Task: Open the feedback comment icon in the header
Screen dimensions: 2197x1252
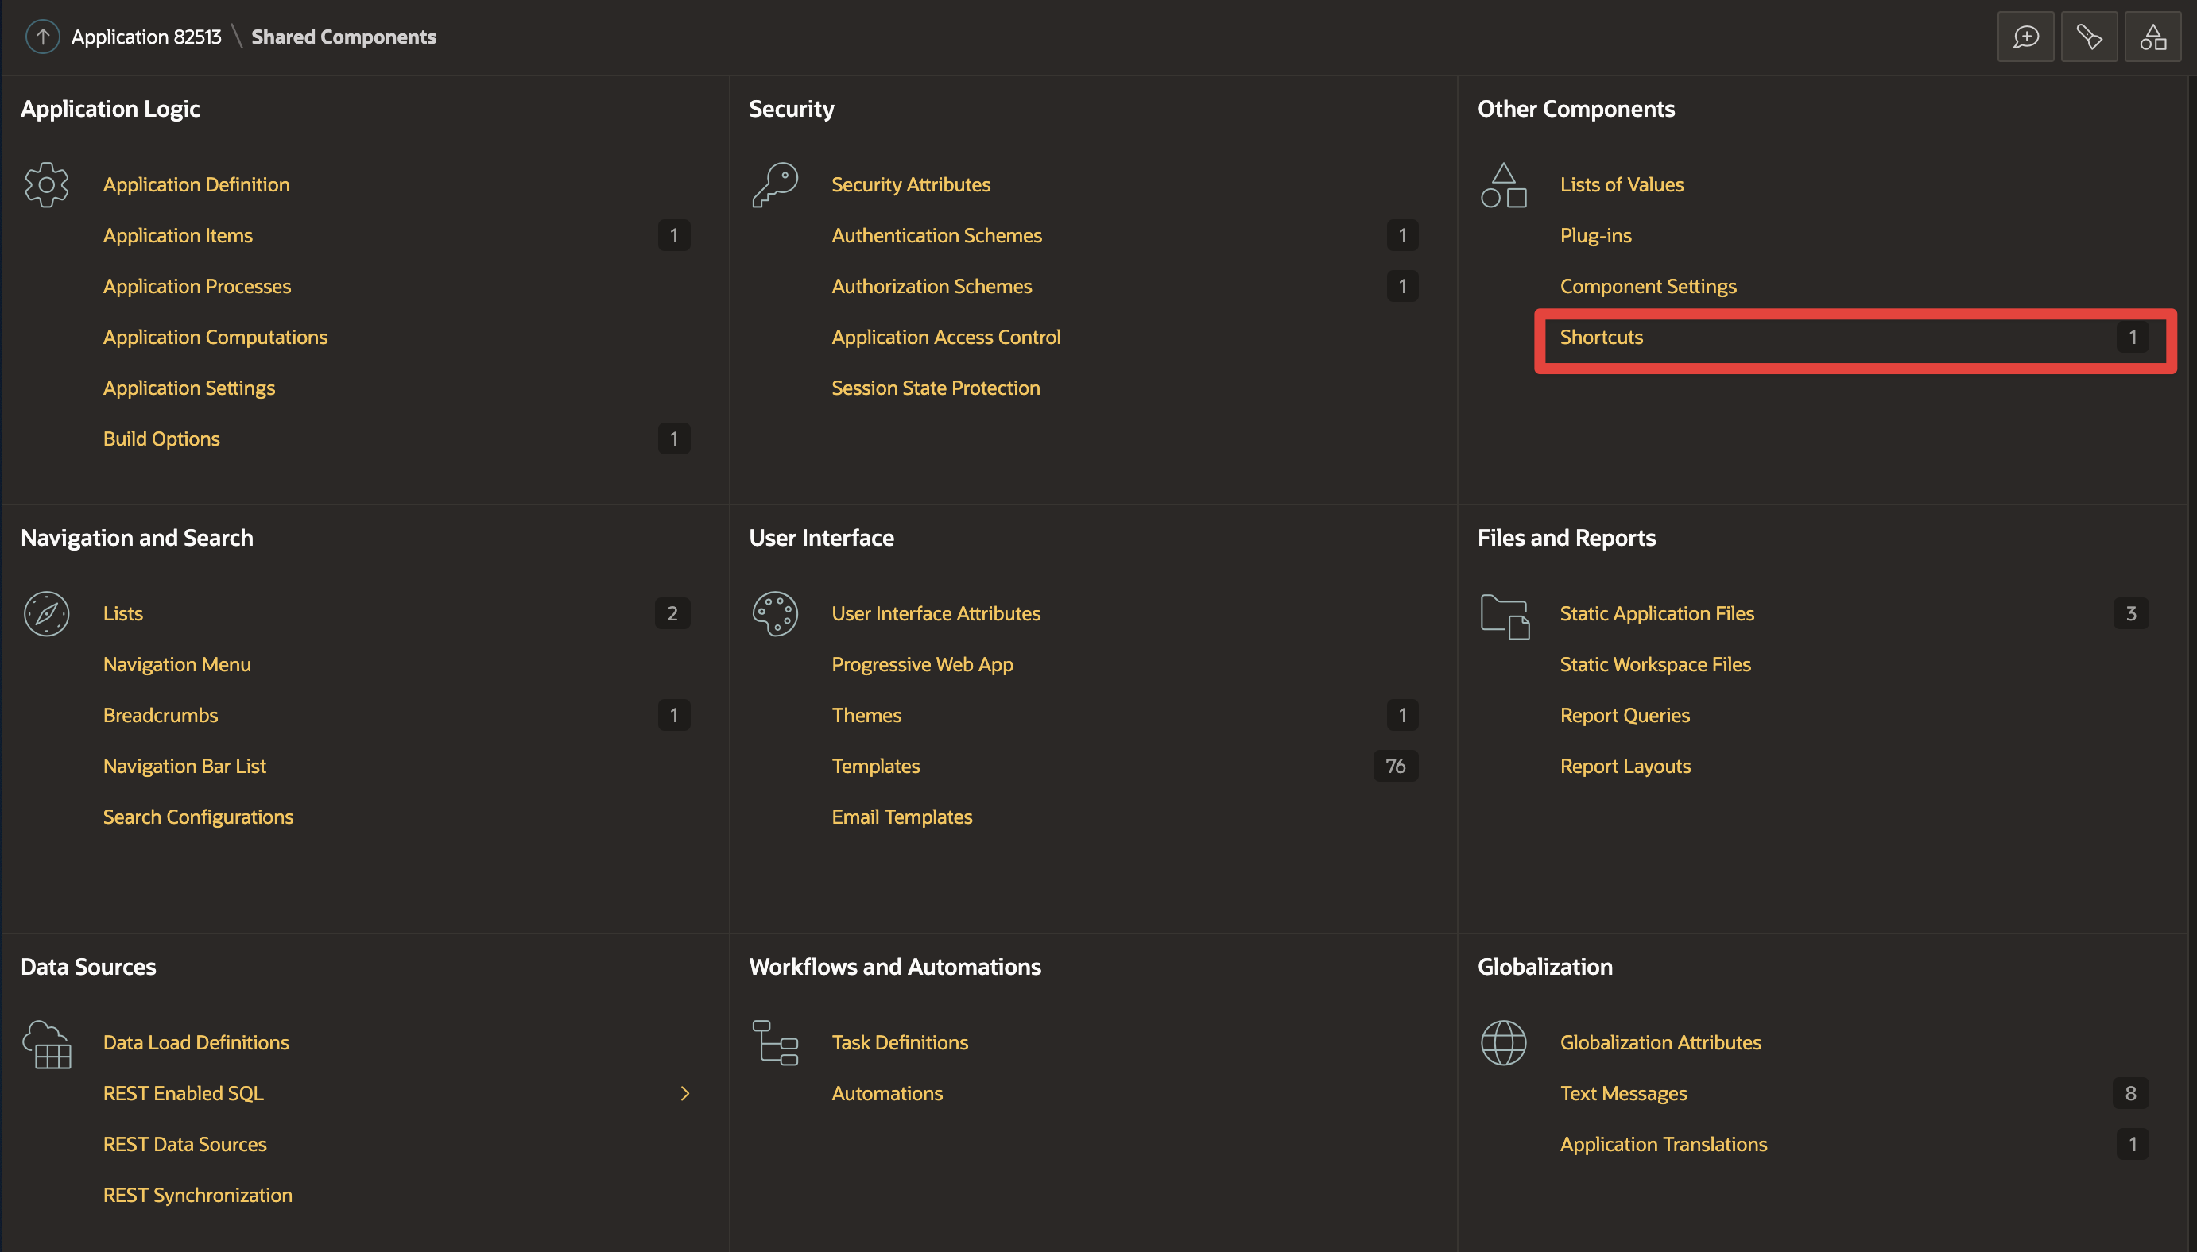Action: click(2025, 37)
